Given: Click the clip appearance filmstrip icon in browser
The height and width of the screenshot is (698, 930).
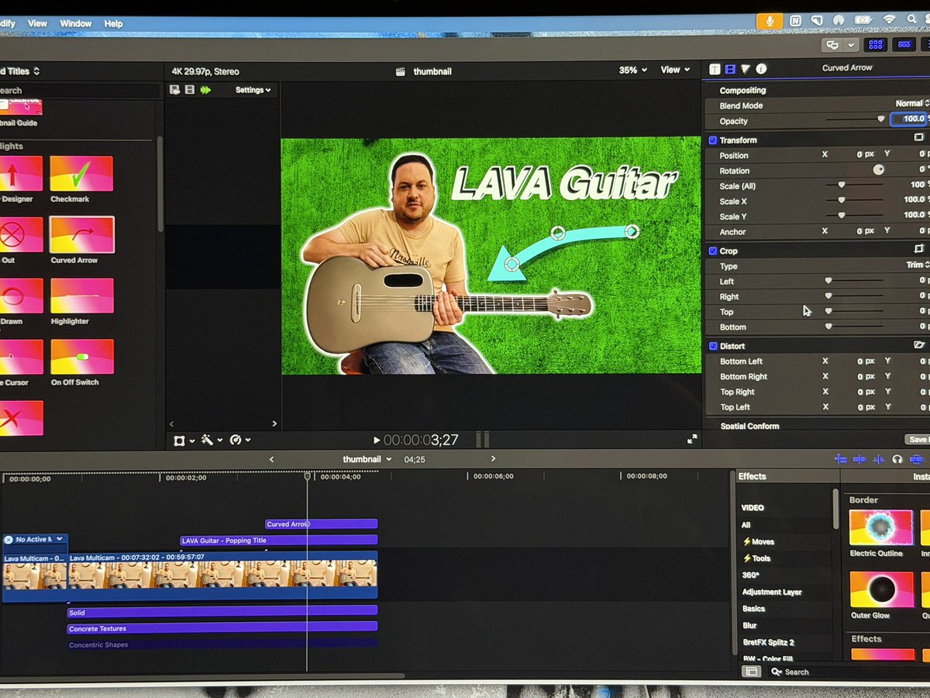Looking at the screenshot, I should [x=190, y=90].
